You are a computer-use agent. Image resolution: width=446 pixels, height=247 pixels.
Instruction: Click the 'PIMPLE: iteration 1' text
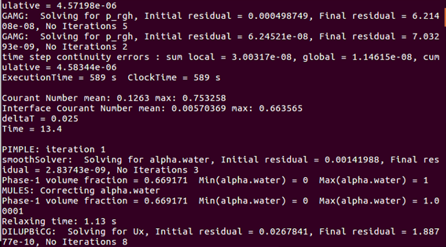pyautogui.click(x=54, y=149)
